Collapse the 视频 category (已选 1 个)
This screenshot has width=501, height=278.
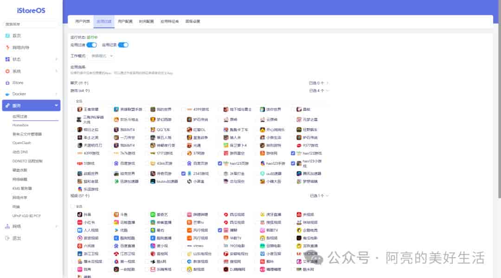(x=327, y=195)
